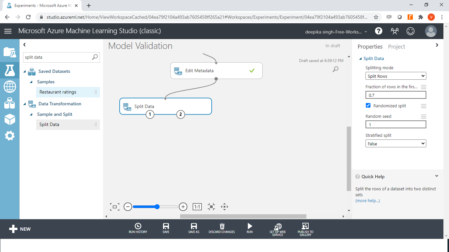
Task: Click the canvas vertical scrollbar
Action: pyautogui.click(x=349, y=159)
